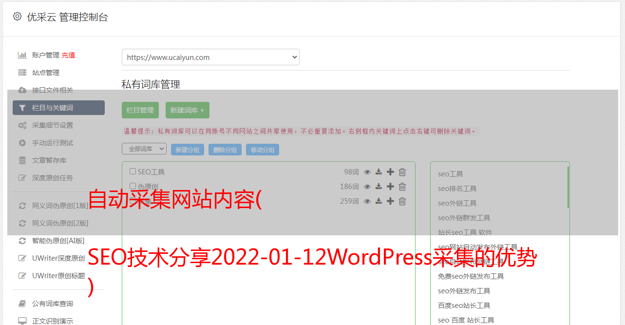
Task: Check the 伪原创 checkbox
Action: click(133, 186)
